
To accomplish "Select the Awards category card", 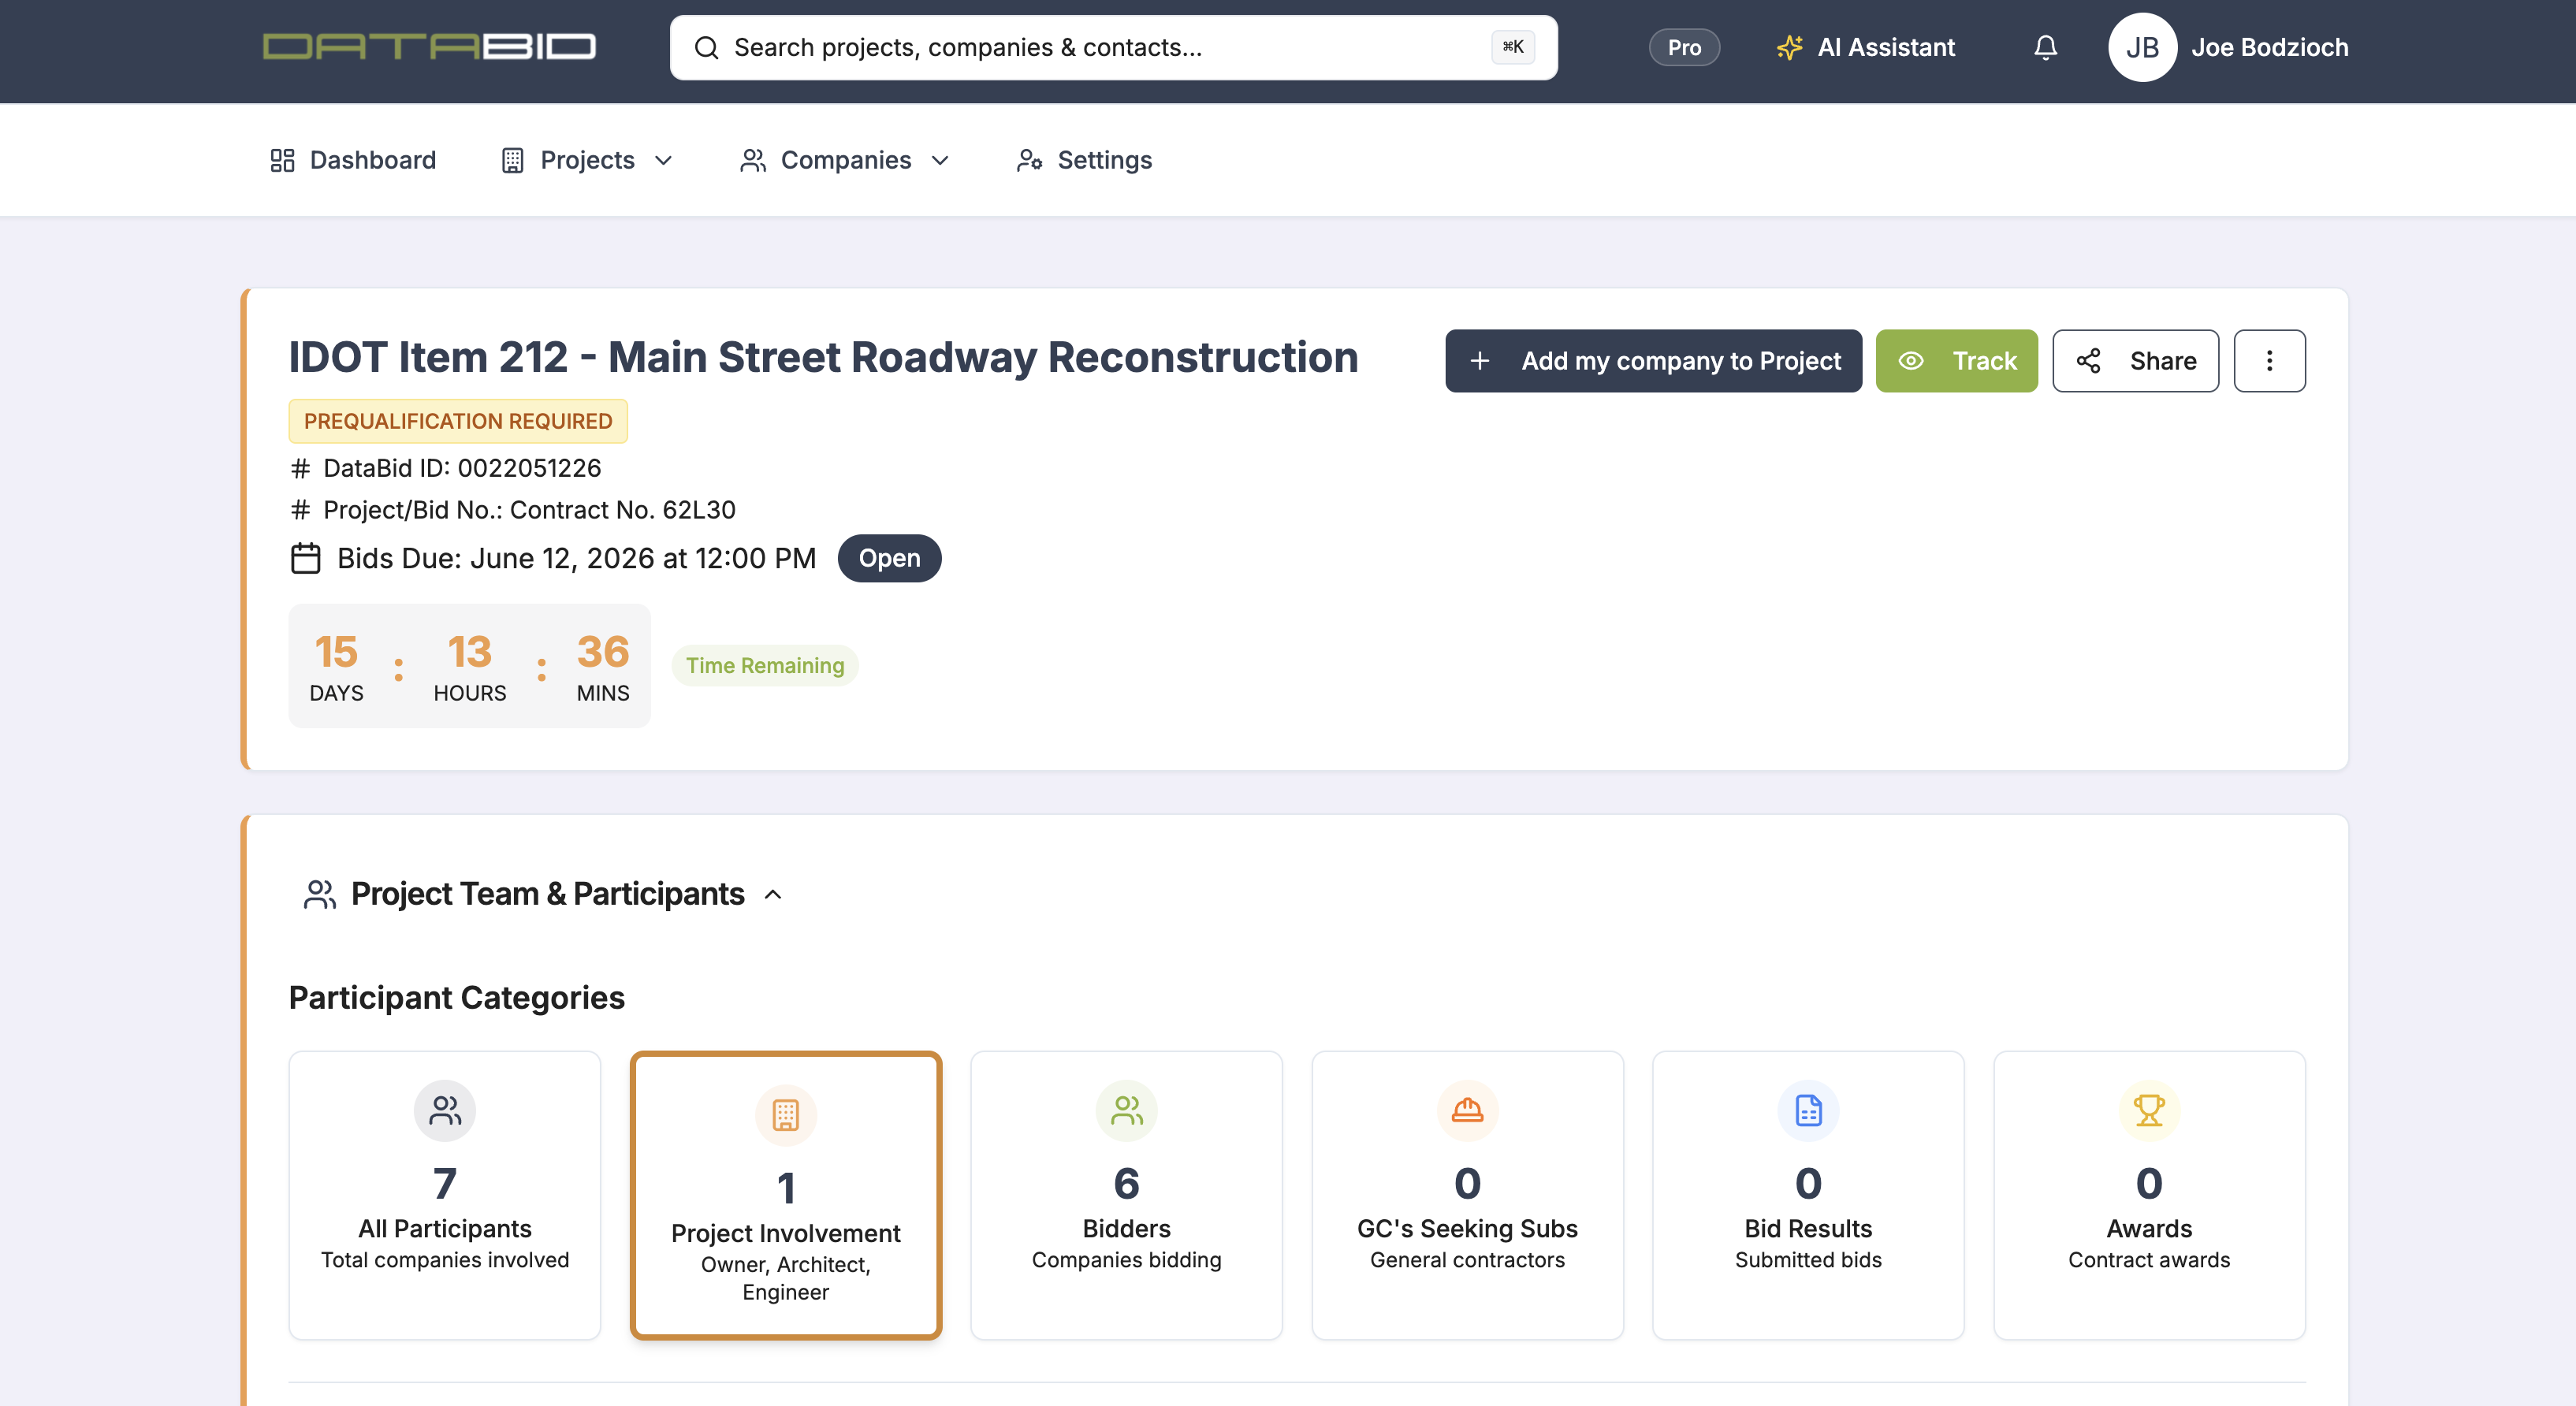I will [2149, 1195].
